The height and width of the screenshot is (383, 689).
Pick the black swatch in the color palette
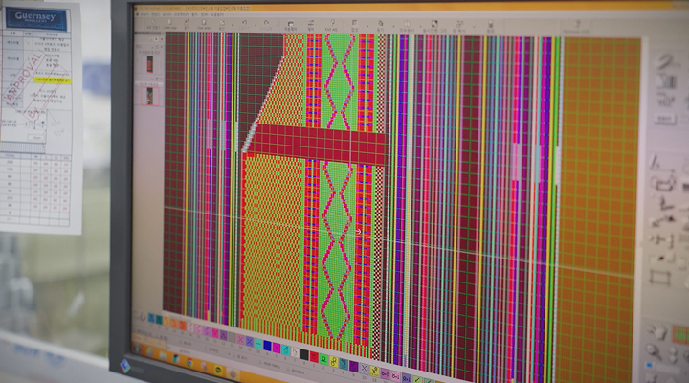[304, 353]
